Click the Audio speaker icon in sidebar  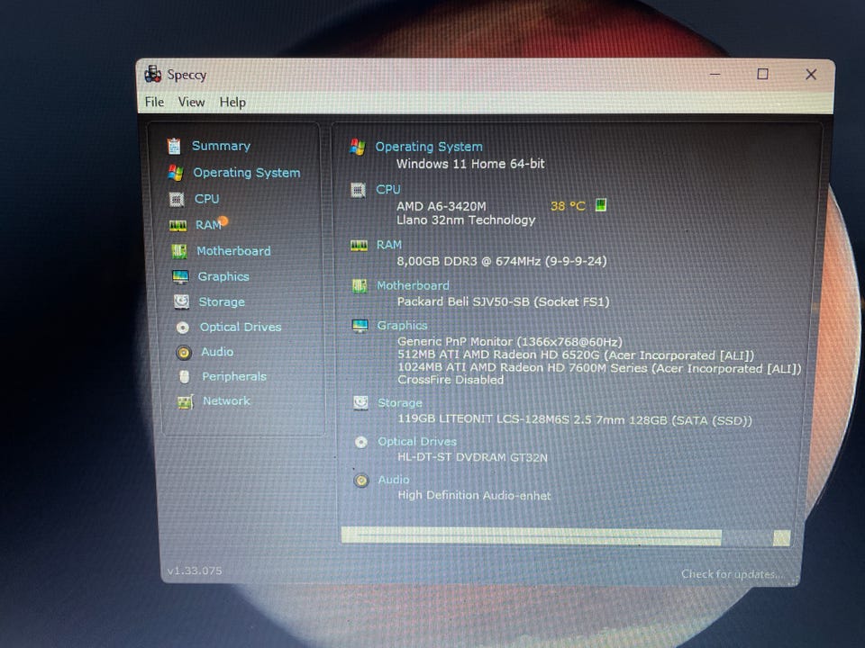[x=184, y=352]
